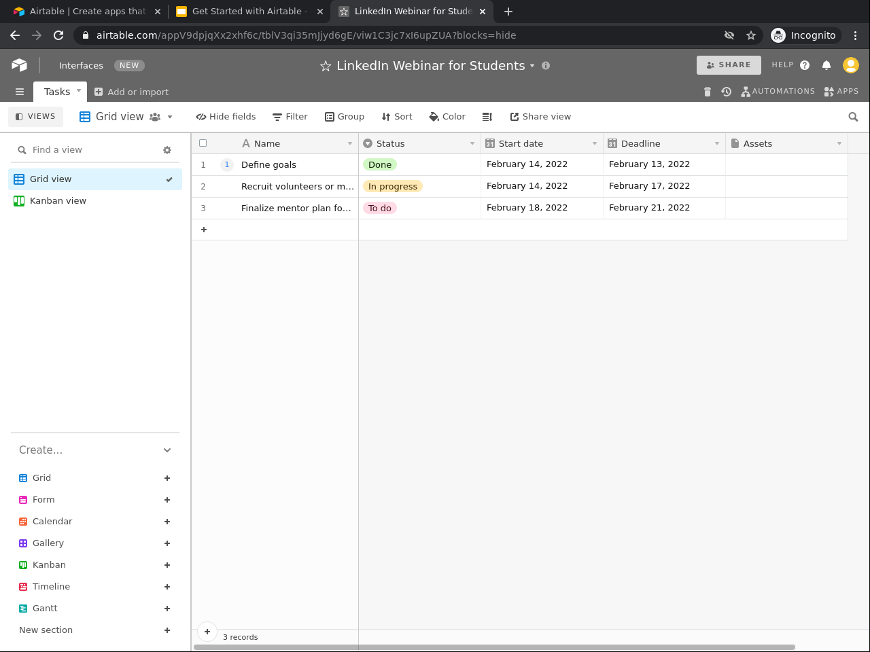
Task: Open base revision history
Action: tap(726, 92)
